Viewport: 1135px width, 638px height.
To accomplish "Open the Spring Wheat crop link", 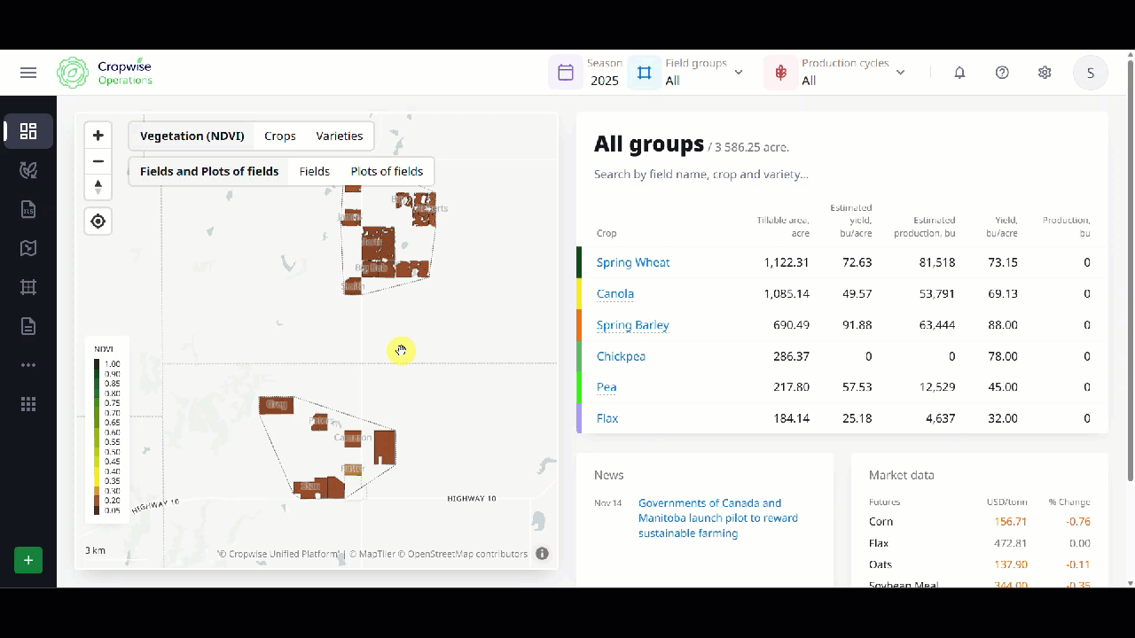I will click(633, 262).
